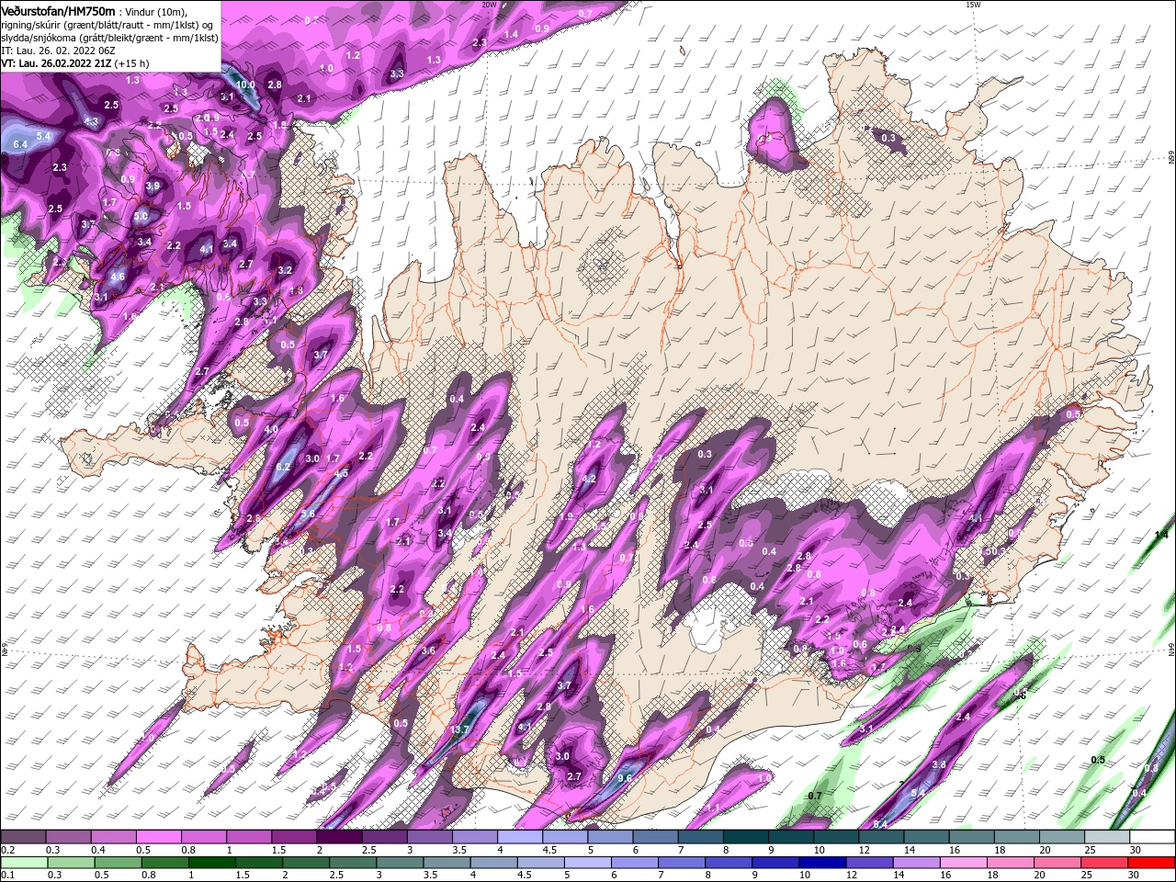Click the 10.0 precipitation value on the map
This screenshot has height=882, width=1176.
(x=245, y=85)
